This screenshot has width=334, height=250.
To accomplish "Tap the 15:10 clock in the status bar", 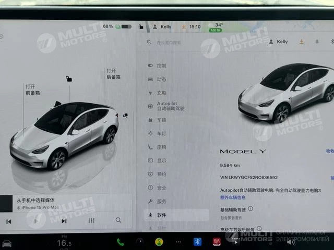I will point(195,27).
